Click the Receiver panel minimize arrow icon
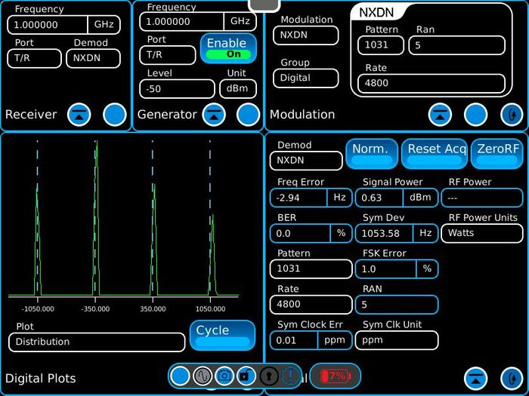 [x=79, y=115]
